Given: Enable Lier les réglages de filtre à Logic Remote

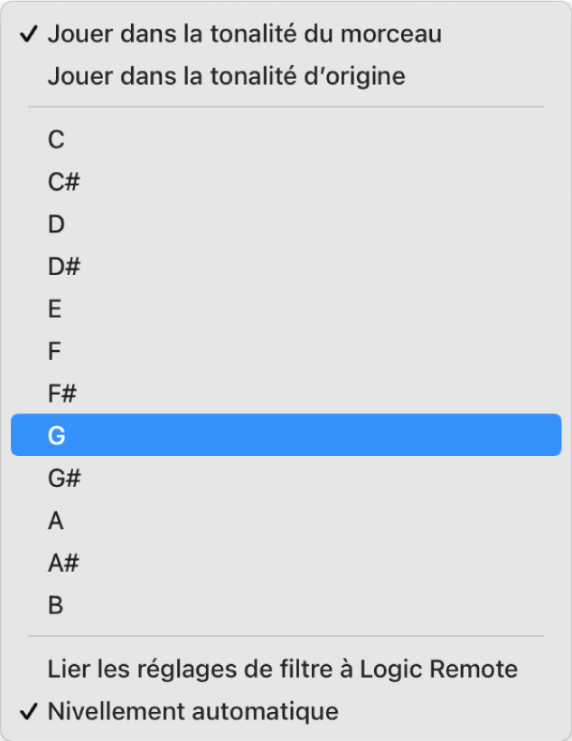Looking at the screenshot, I should tap(282, 670).
